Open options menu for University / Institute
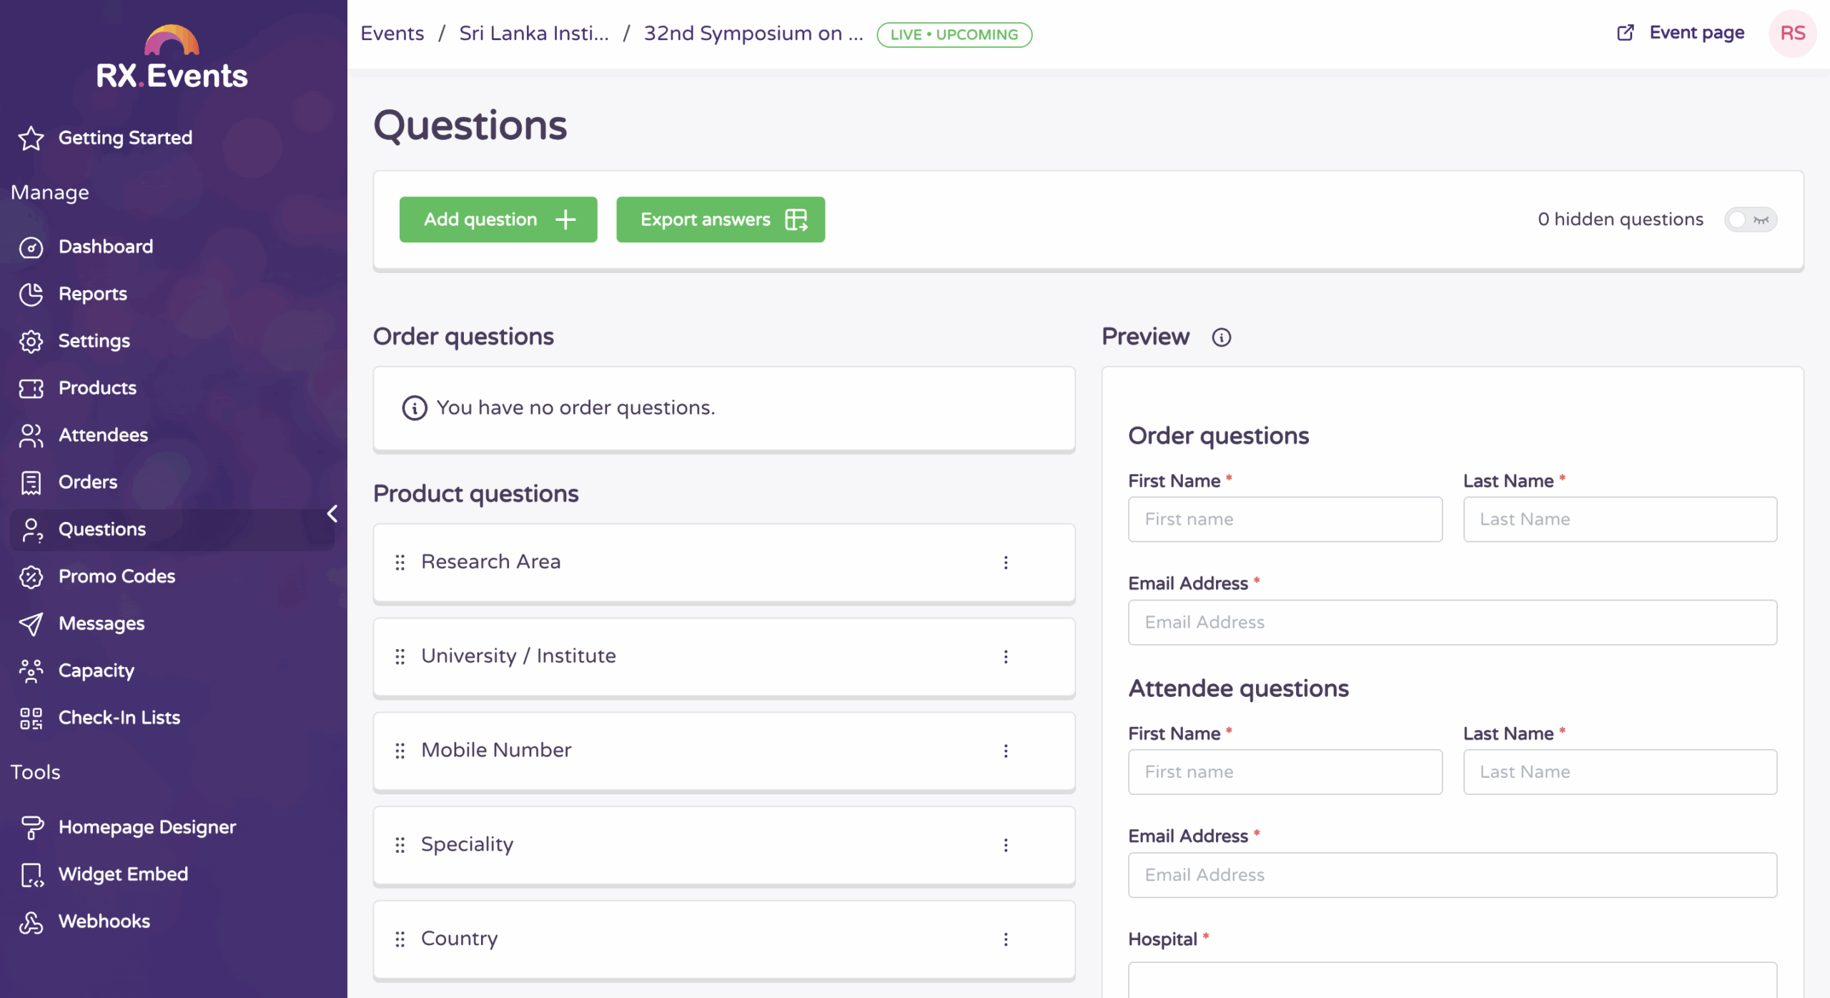The width and height of the screenshot is (1830, 998). tap(1005, 656)
